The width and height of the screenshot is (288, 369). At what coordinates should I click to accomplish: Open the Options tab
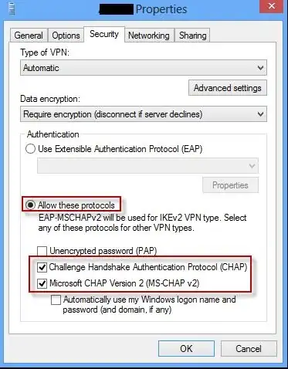66,36
